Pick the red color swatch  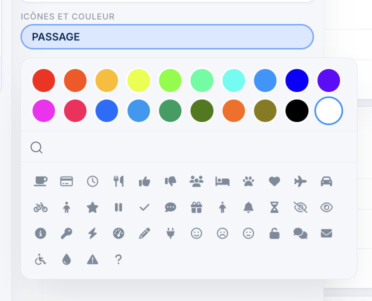43,80
